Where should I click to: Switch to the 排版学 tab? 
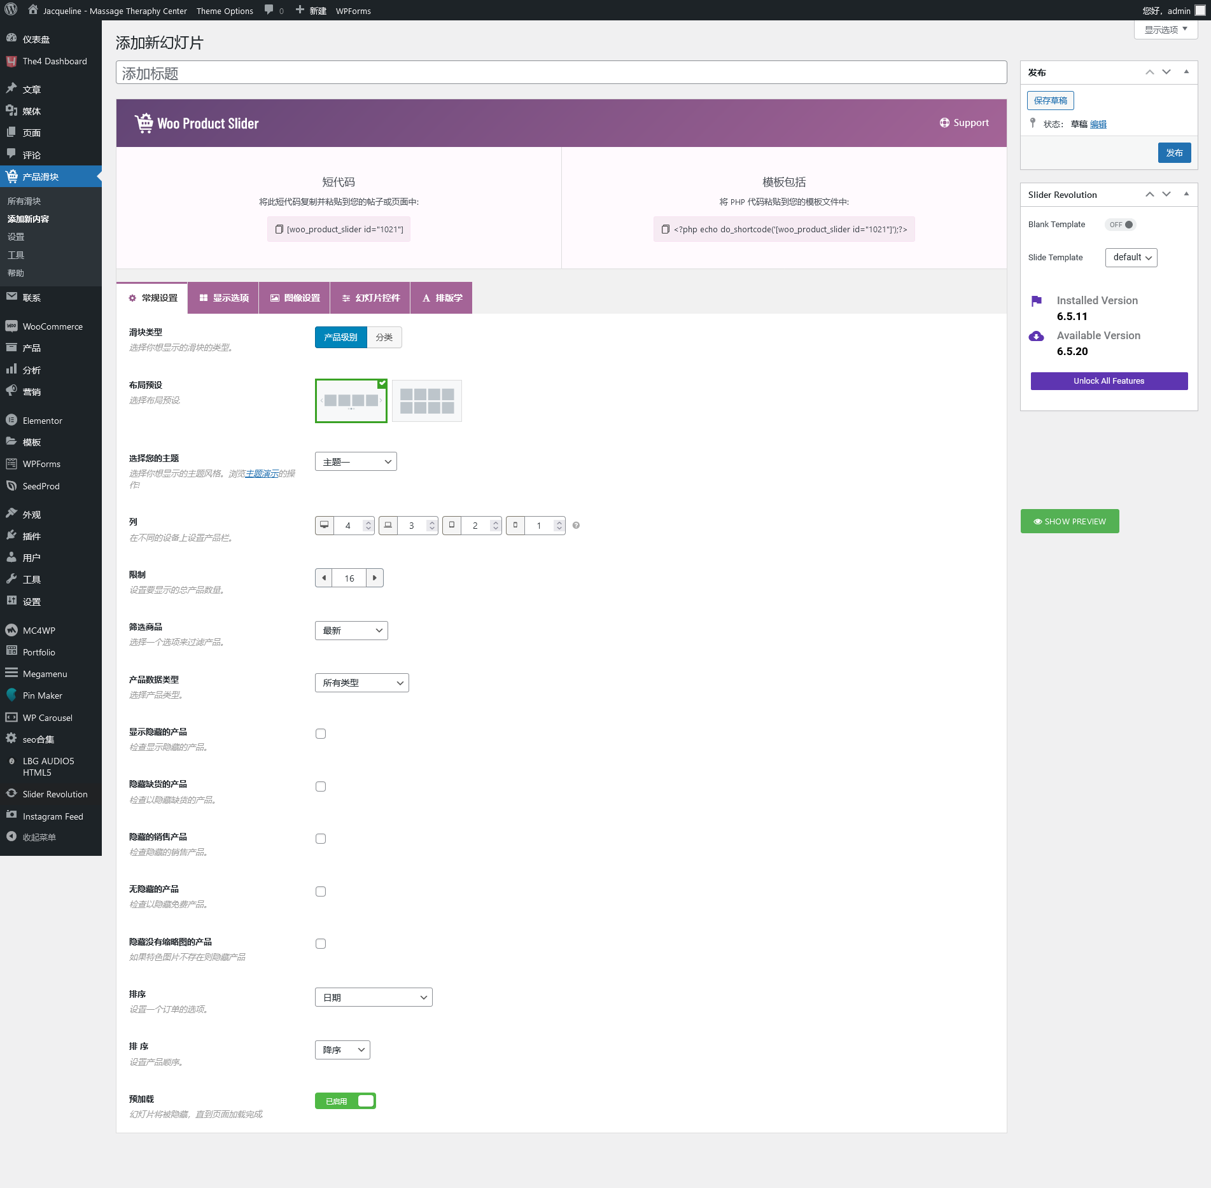click(x=442, y=298)
